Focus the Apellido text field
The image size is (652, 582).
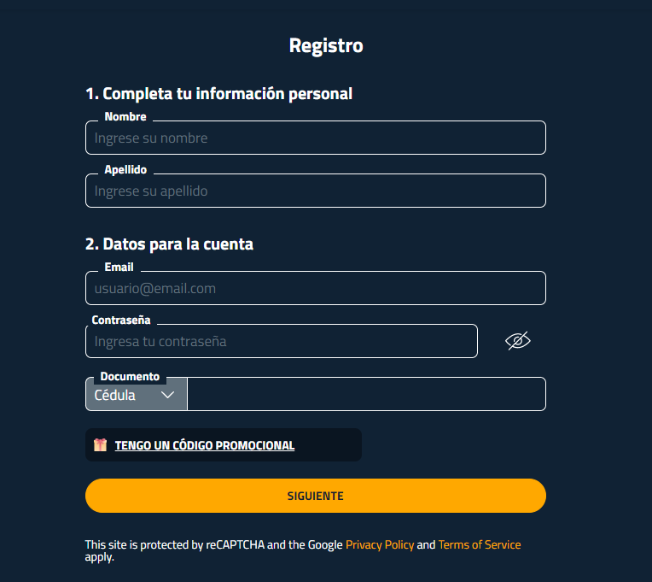tap(316, 191)
